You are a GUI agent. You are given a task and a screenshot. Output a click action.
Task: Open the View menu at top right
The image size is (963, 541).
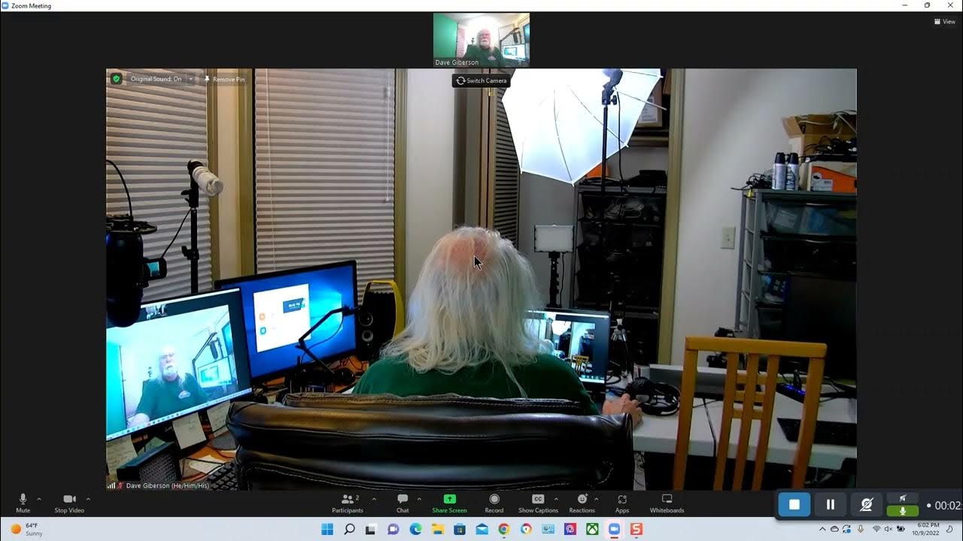tap(945, 22)
